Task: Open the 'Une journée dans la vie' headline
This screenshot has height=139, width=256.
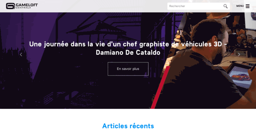Action: [128, 44]
